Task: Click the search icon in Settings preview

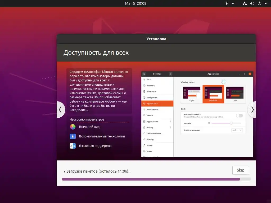Action: coord(144,74)
